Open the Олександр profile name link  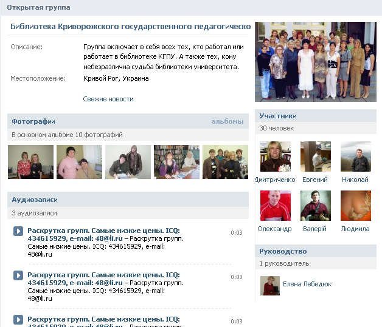(x=274, y=229)
